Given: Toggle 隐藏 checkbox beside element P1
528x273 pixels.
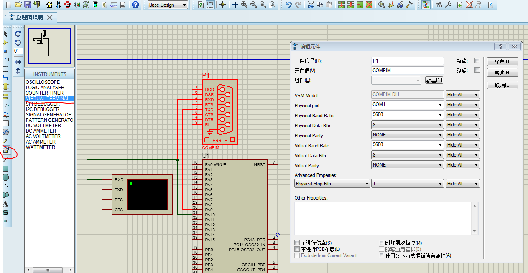Looking at the screenshot, I should click(x=477, y=61).
